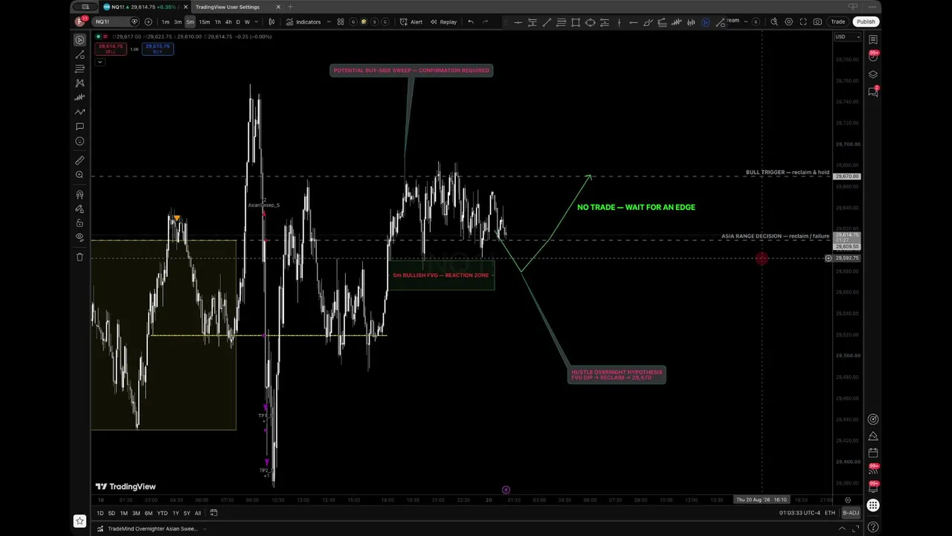Switch to TradingView User Settings tab

click(x=228, y=7)
